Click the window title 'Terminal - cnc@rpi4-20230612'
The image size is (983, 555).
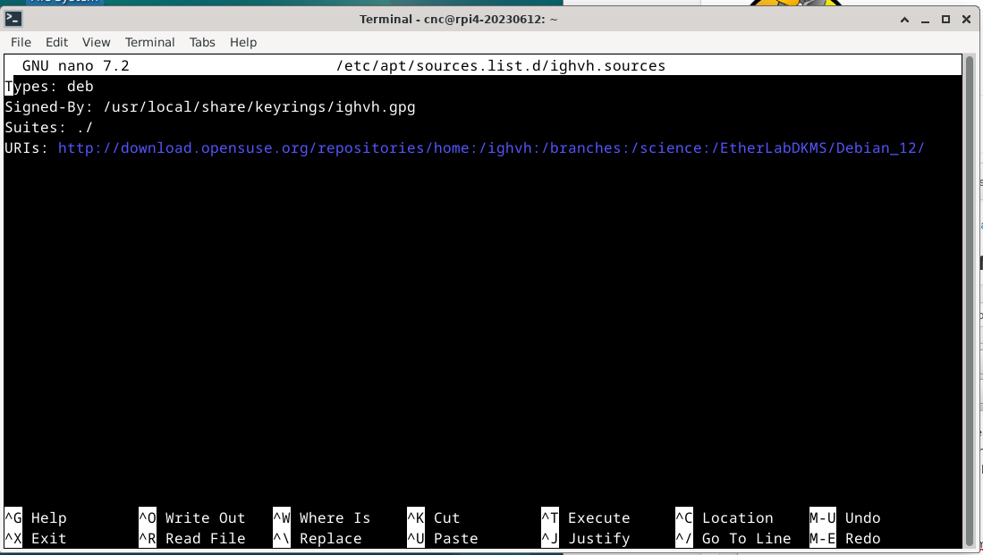(x=458, y=20)
